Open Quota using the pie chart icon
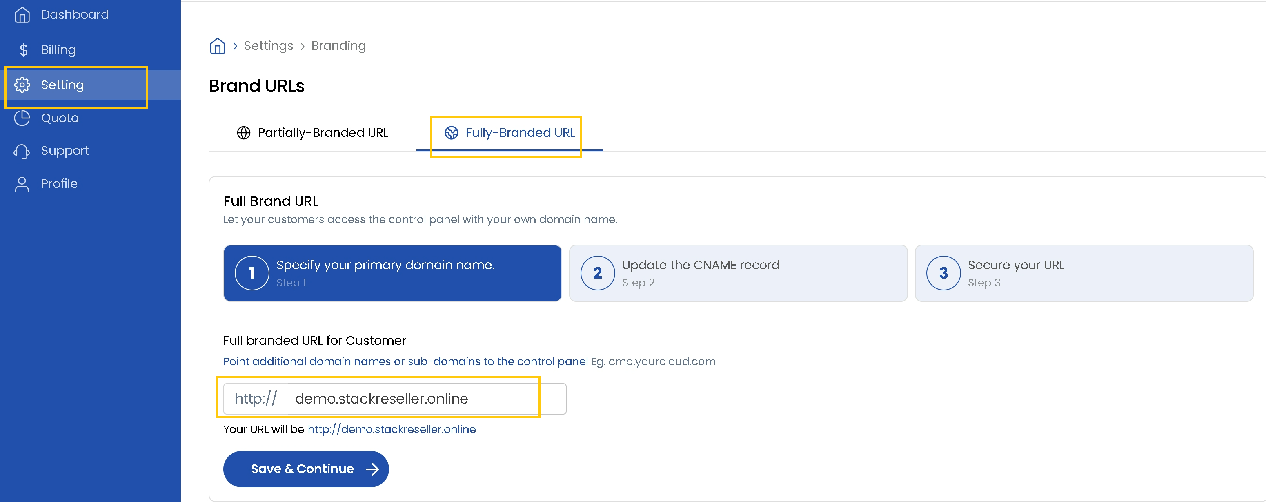 pos(22,118)
